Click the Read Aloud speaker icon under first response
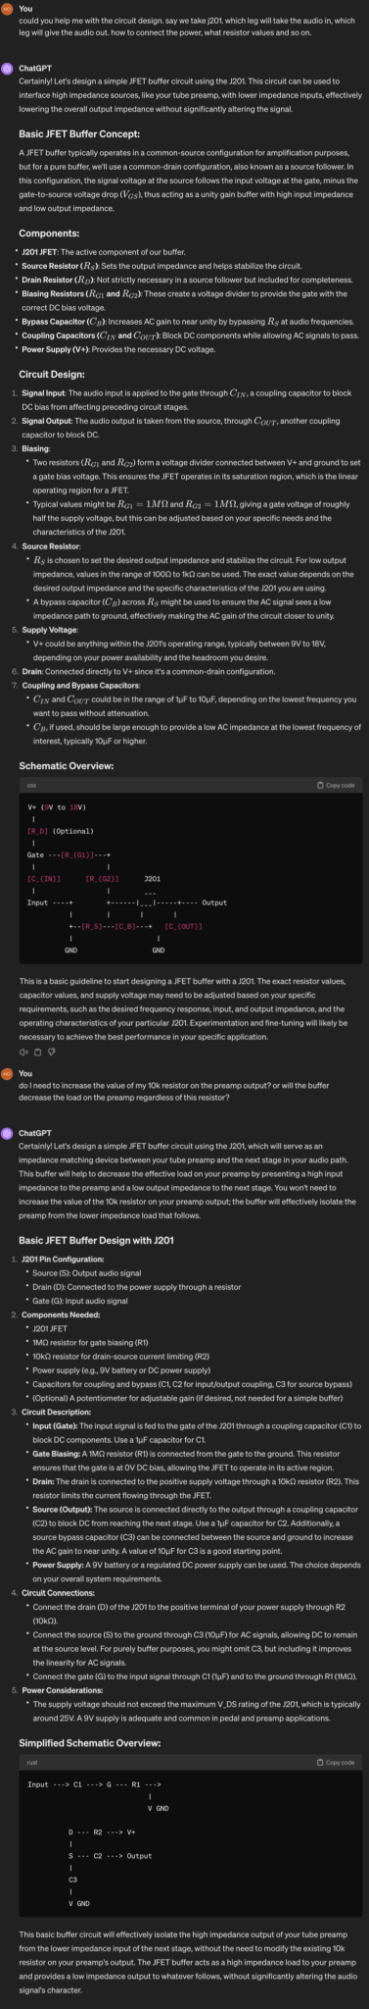Screen dimensions: 369x2009 22,1050
